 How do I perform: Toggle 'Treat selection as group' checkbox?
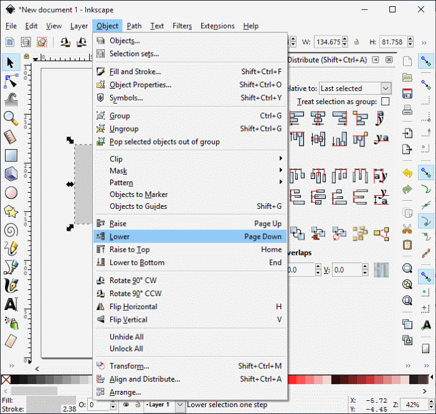click(385, 102)
